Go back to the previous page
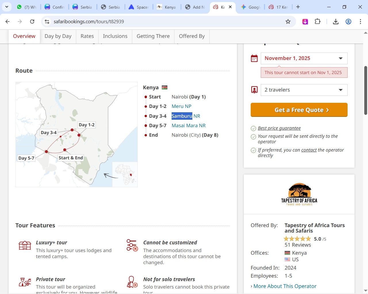The width and height of the screenshot is (368, 294). tap(8, 22)
